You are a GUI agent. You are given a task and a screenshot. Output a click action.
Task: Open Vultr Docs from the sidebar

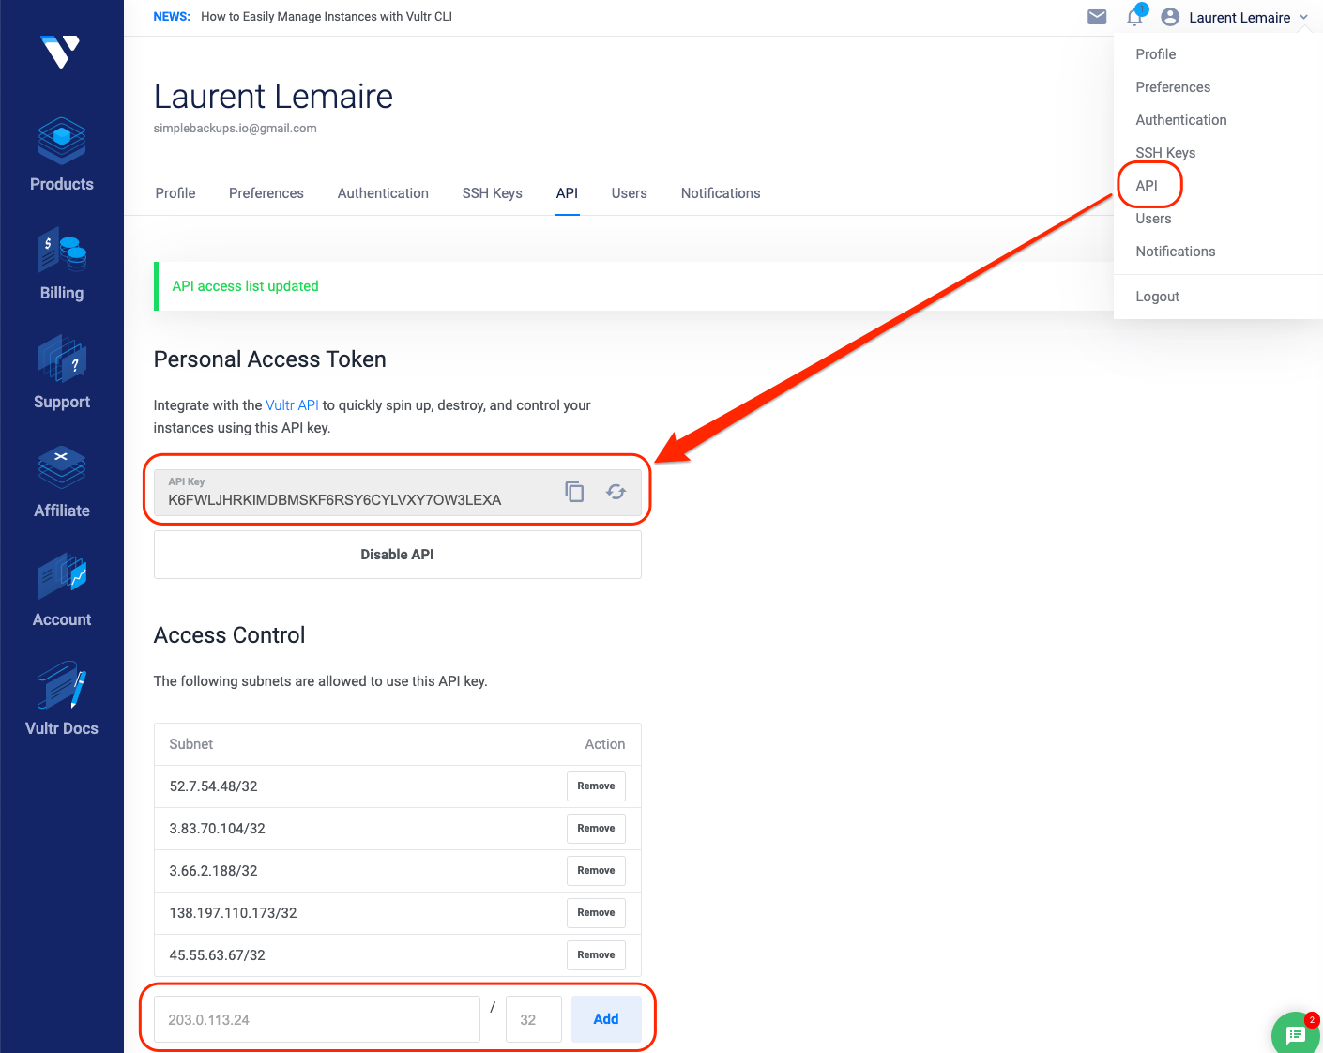pos(61,698)
